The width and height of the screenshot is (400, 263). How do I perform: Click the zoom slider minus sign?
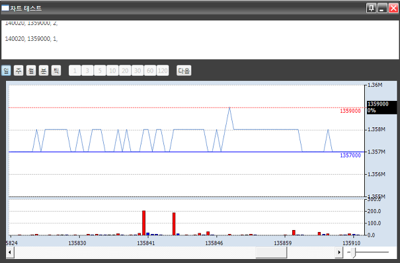(348, 252)
